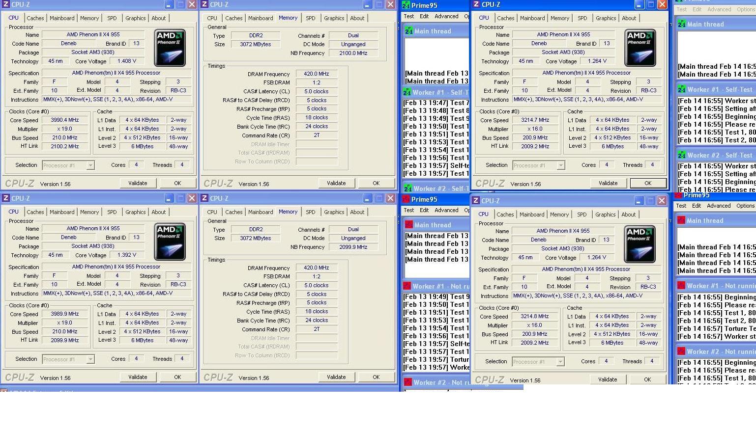Click red Main thread icon in Feb 13 Prime95 window
The width and height of the screenshot is (756, 431).
[408, 225]
